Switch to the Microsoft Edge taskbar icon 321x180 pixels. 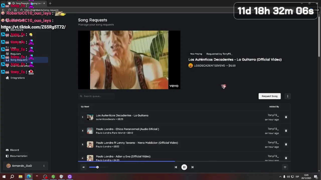(x=29, y=177)
